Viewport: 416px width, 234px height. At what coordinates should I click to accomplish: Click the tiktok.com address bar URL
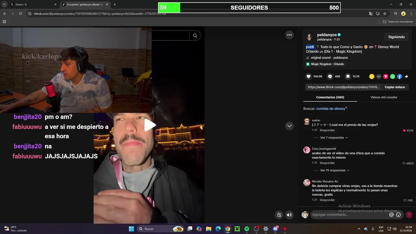[x=100, y=14]
